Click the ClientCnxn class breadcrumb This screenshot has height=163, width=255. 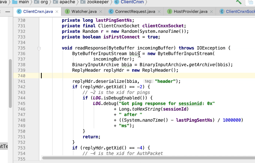click(x=129, y=2)
